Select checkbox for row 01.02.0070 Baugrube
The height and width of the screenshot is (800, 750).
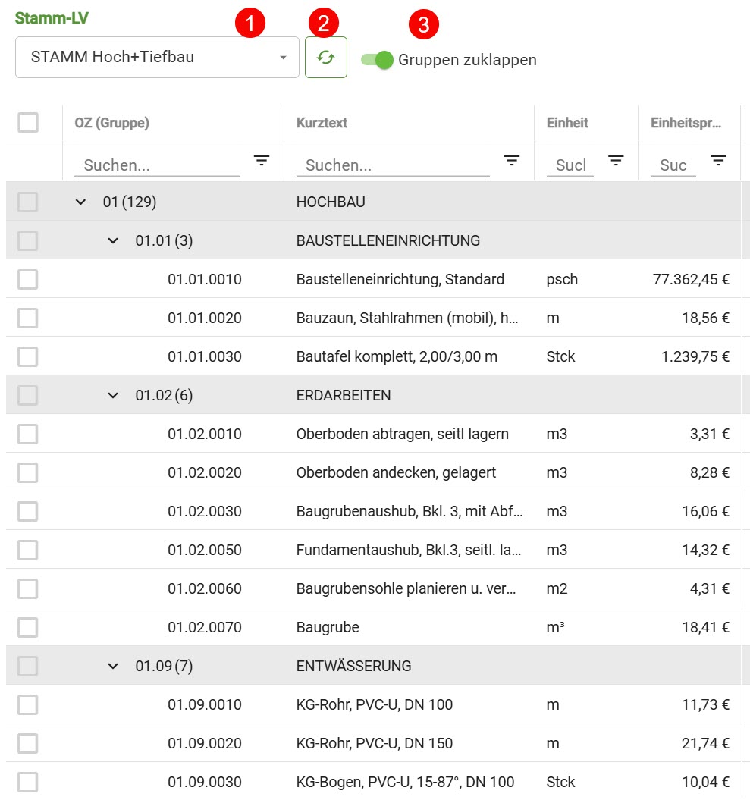pyautogui.click(x=28, y=627)
